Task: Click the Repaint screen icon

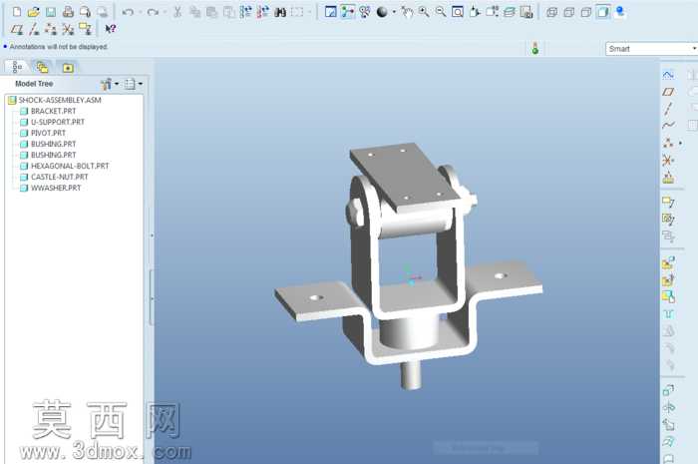Action: coord(330,12)
